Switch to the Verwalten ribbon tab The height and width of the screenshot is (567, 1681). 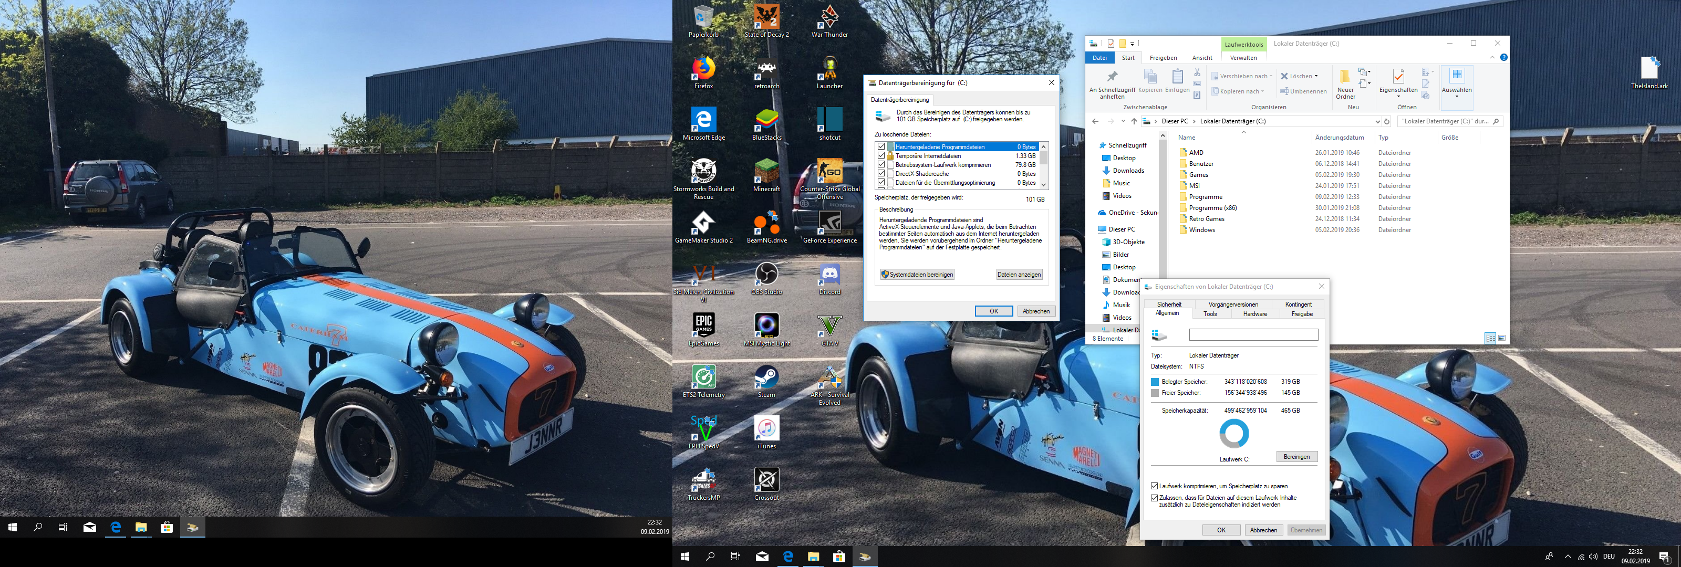click(x=1243, y=58)
